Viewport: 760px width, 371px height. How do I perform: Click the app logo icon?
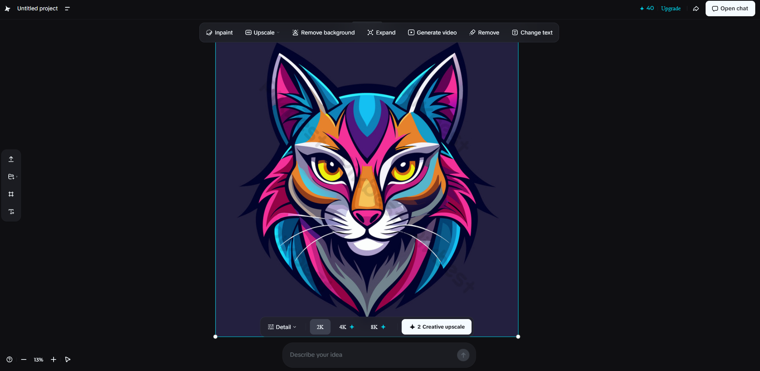click(x=8, y=8)
